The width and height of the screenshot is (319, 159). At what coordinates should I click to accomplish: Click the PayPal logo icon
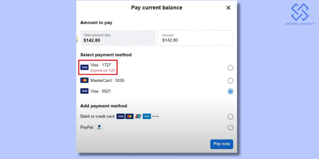pos(100,127)
